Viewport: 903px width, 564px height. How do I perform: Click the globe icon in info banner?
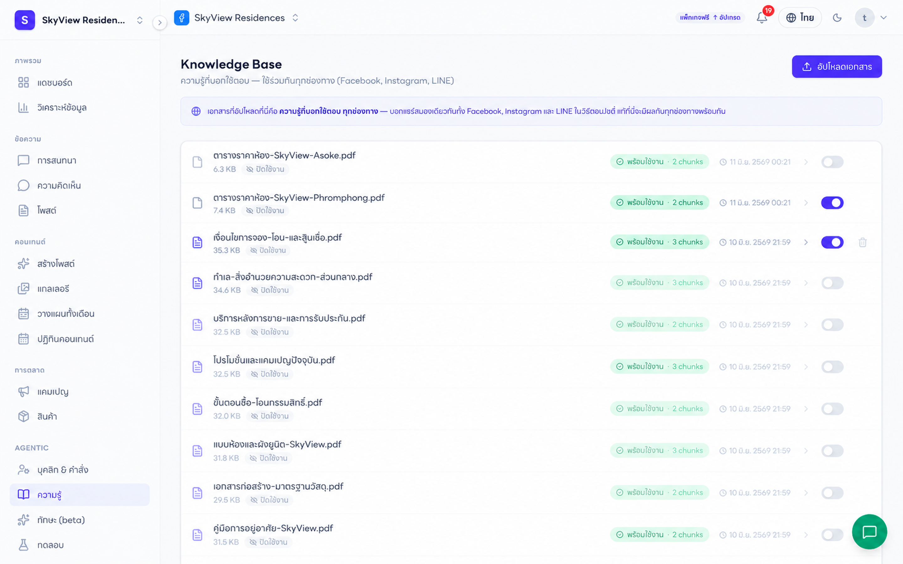(196, 111)
